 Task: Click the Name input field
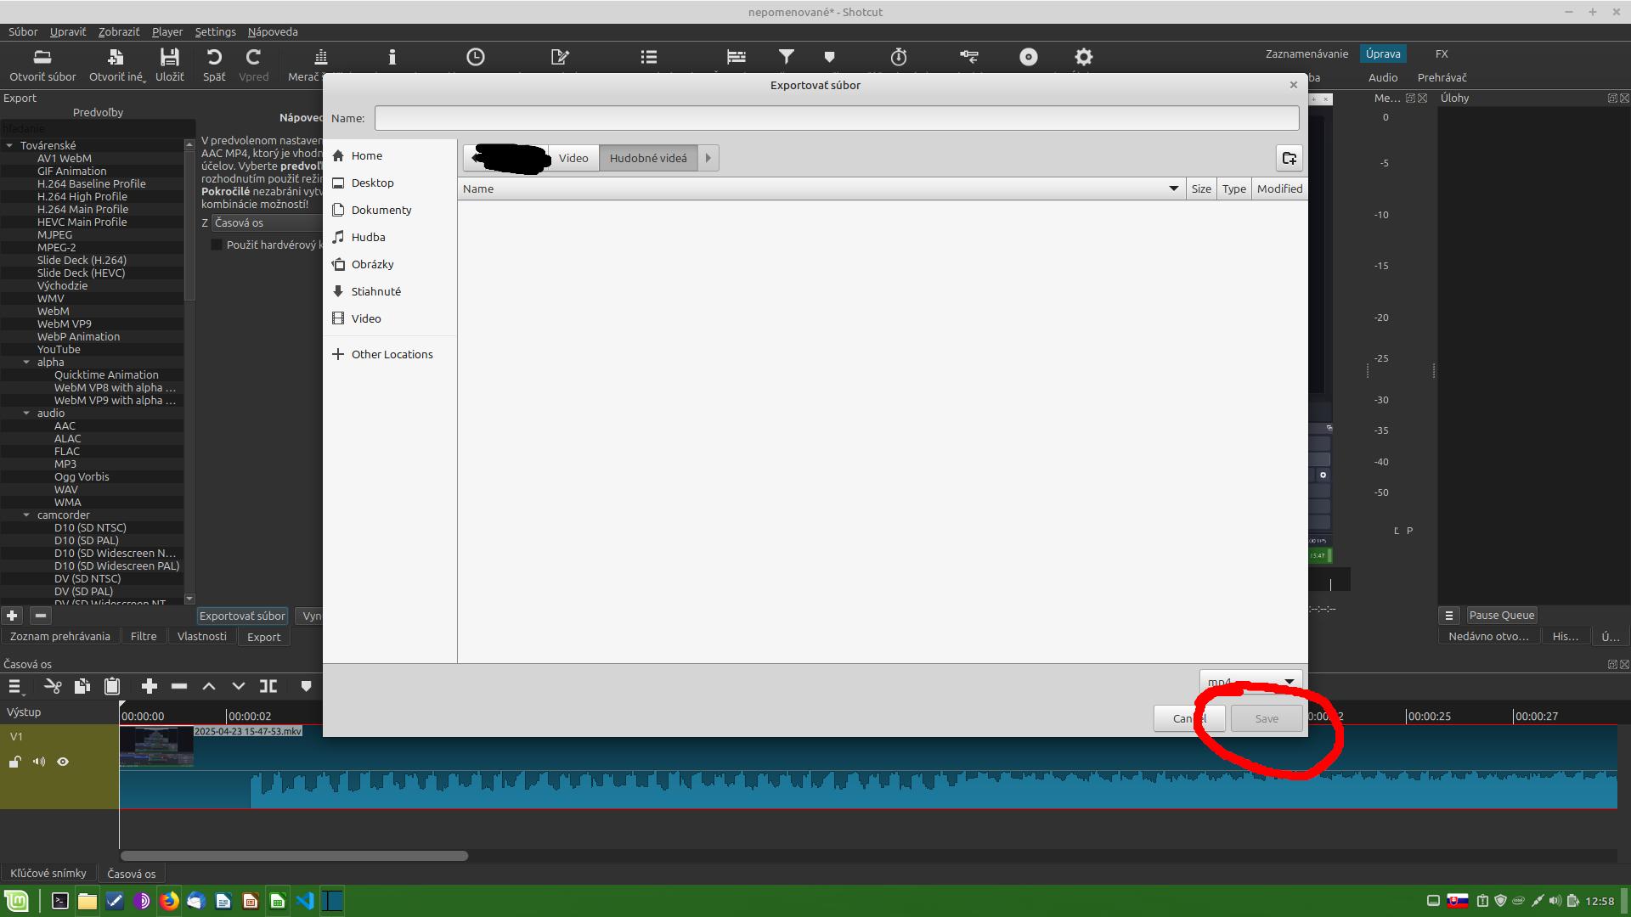click(x=836, y=118)
